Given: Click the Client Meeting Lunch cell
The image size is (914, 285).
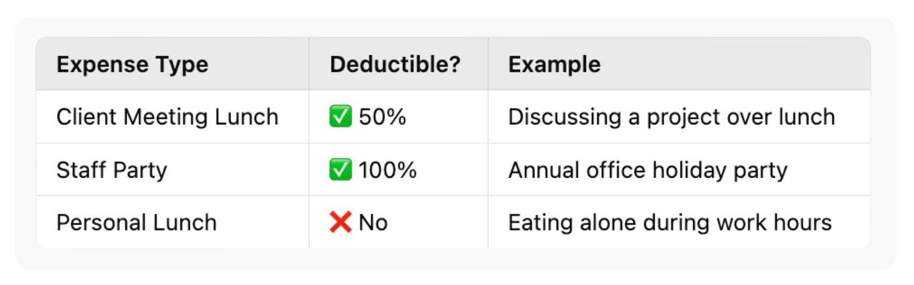Looking at the screenshot, I should 167,117.
